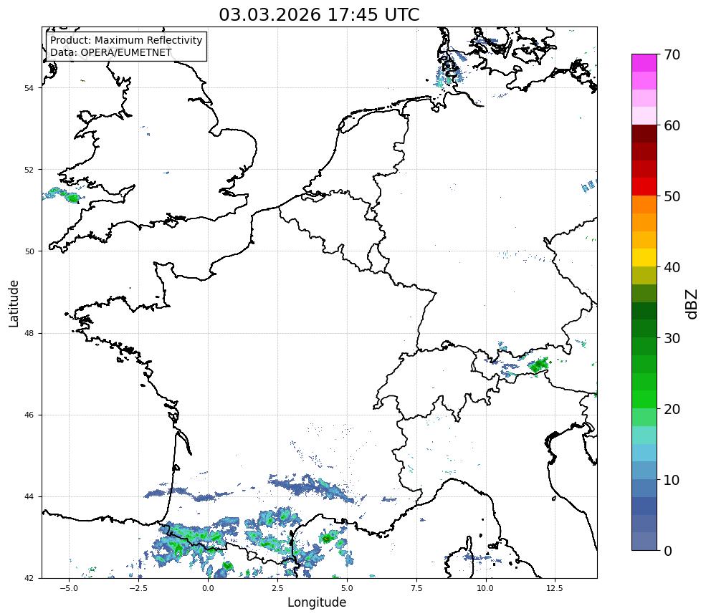The height and width of the screenshot is (616, 706).
Task: Click the colorbar tick label 20
Action: 672,409
